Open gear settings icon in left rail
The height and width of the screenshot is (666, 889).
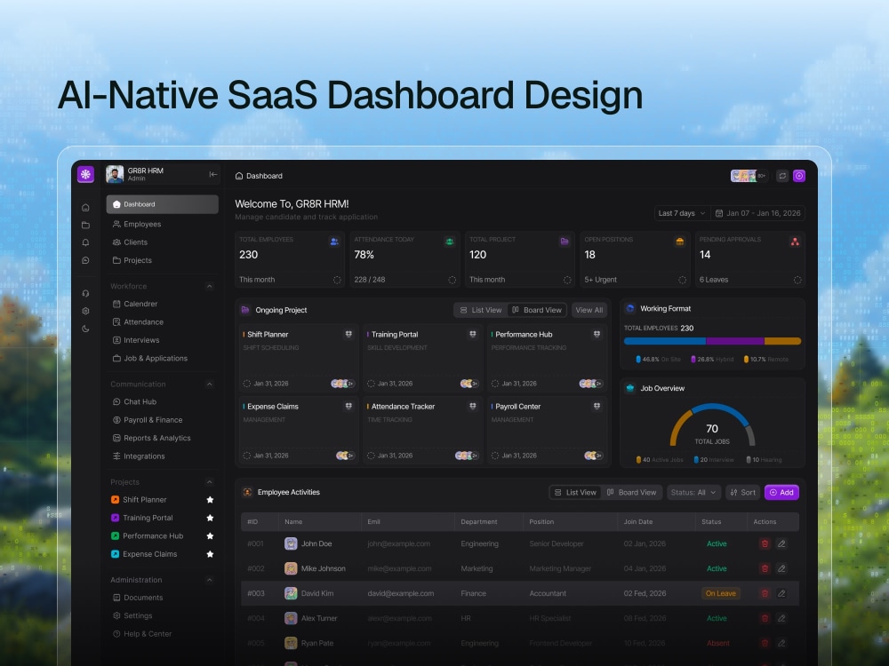pyautogui.click(x=85, y=311)
